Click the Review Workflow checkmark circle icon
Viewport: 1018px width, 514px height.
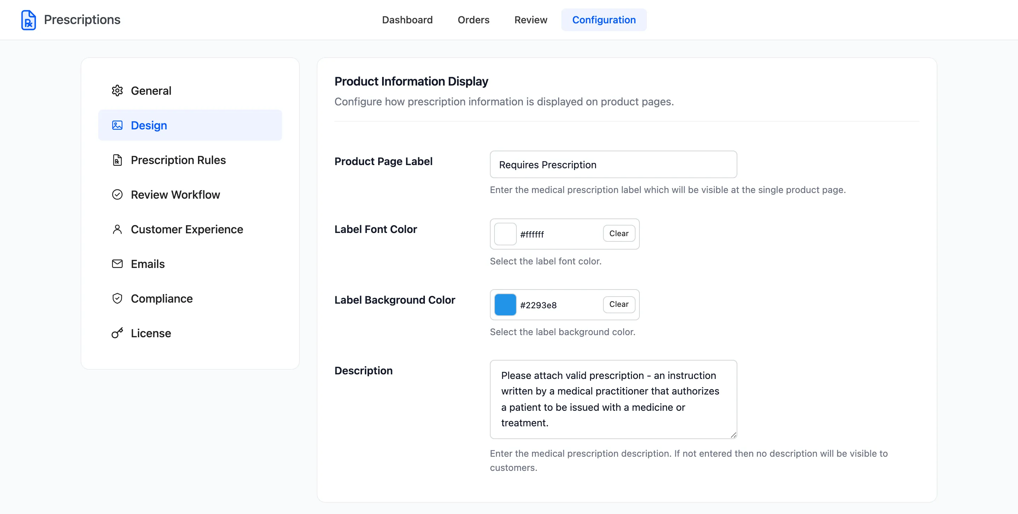click(x=117, y=195)
